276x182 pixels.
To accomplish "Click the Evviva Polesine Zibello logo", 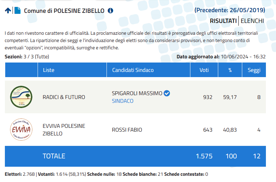I will coord(21,130).
